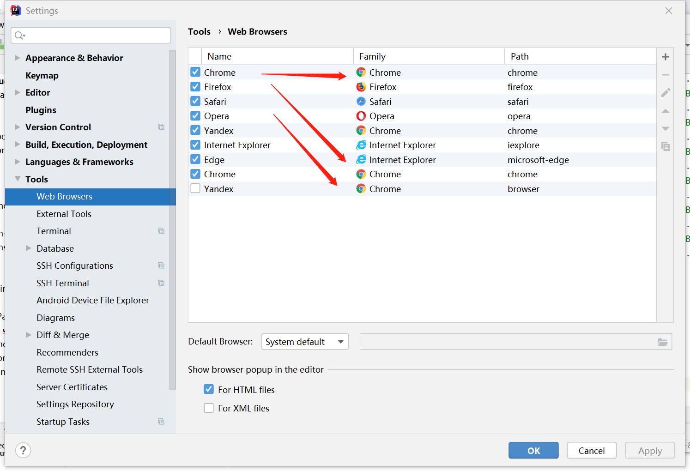
Task: Enable the unchecked Yandex browser checkbox
Action: 195,188
